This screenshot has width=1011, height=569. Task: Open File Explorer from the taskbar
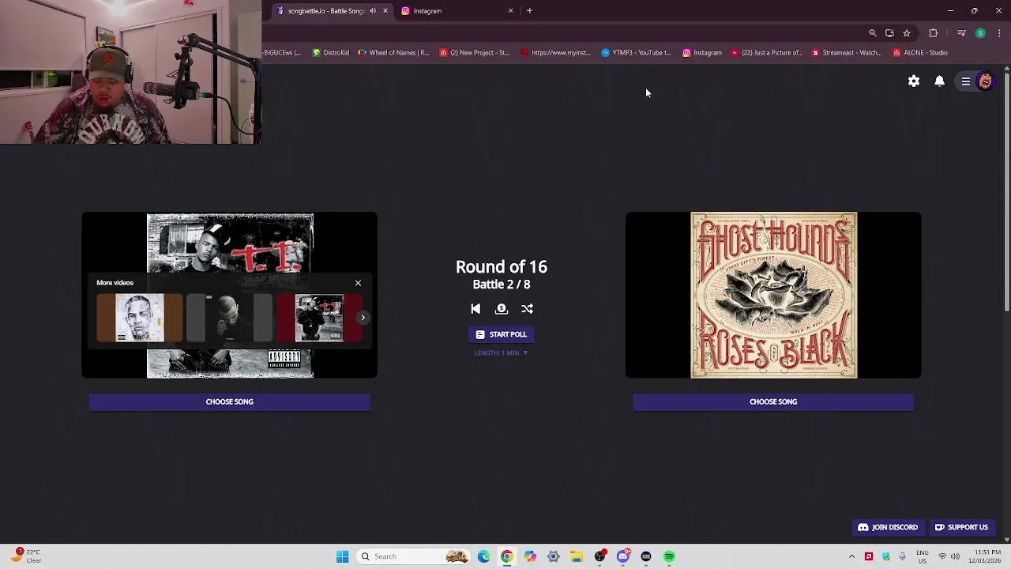pos(577,556)
